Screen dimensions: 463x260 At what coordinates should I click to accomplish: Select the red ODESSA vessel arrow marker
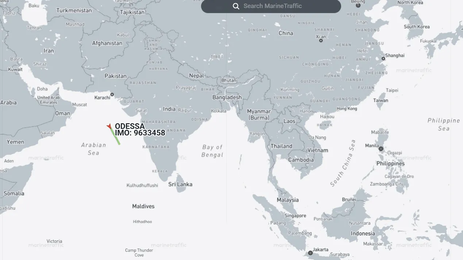(109, 126)
